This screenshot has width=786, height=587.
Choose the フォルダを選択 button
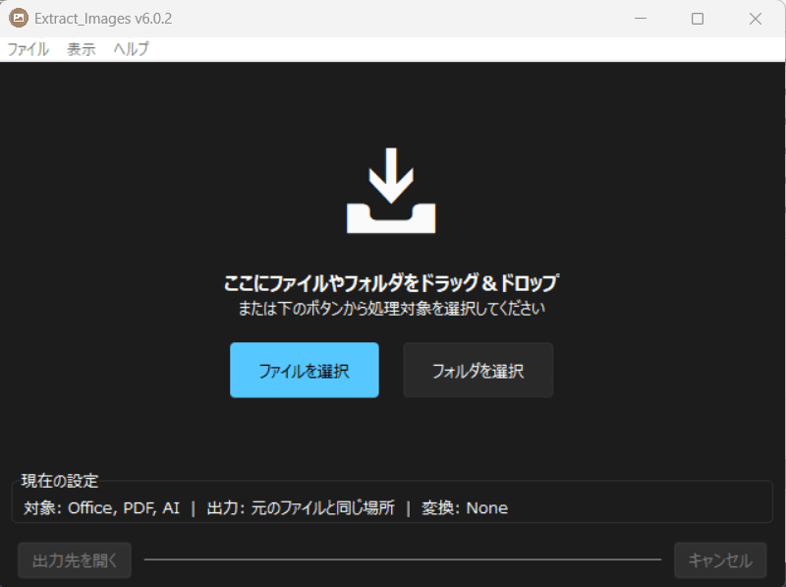[477, 371]
